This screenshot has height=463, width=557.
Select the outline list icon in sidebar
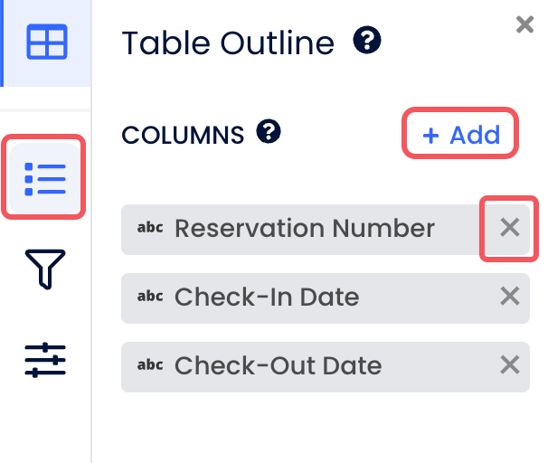click(x=45, y=178)
